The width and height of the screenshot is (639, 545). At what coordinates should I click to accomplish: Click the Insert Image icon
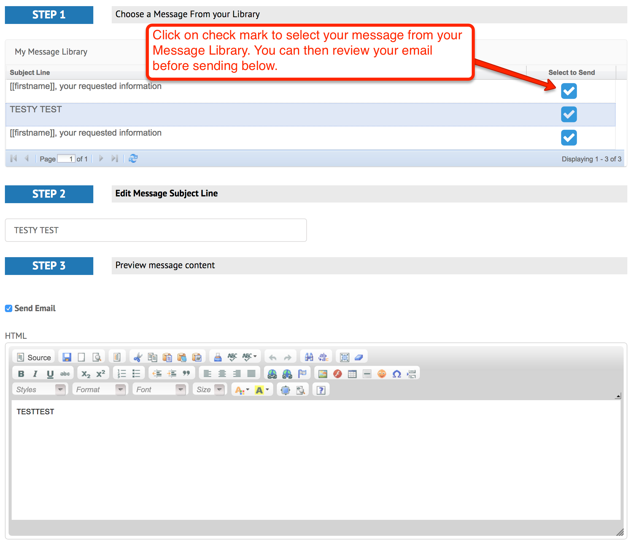pos(323,374)
